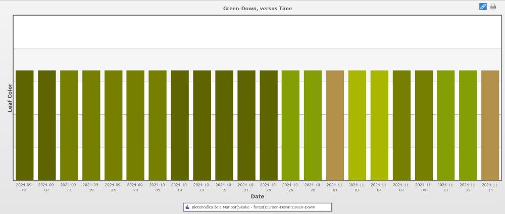The image size is (505, 214).
Task: Click the printer icon to print chart
Action: [x=493, y=7]
